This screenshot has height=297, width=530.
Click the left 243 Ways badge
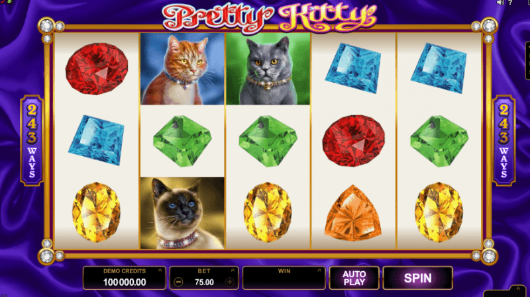click(32, 140)
